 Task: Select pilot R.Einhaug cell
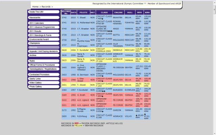coord(83,116)
